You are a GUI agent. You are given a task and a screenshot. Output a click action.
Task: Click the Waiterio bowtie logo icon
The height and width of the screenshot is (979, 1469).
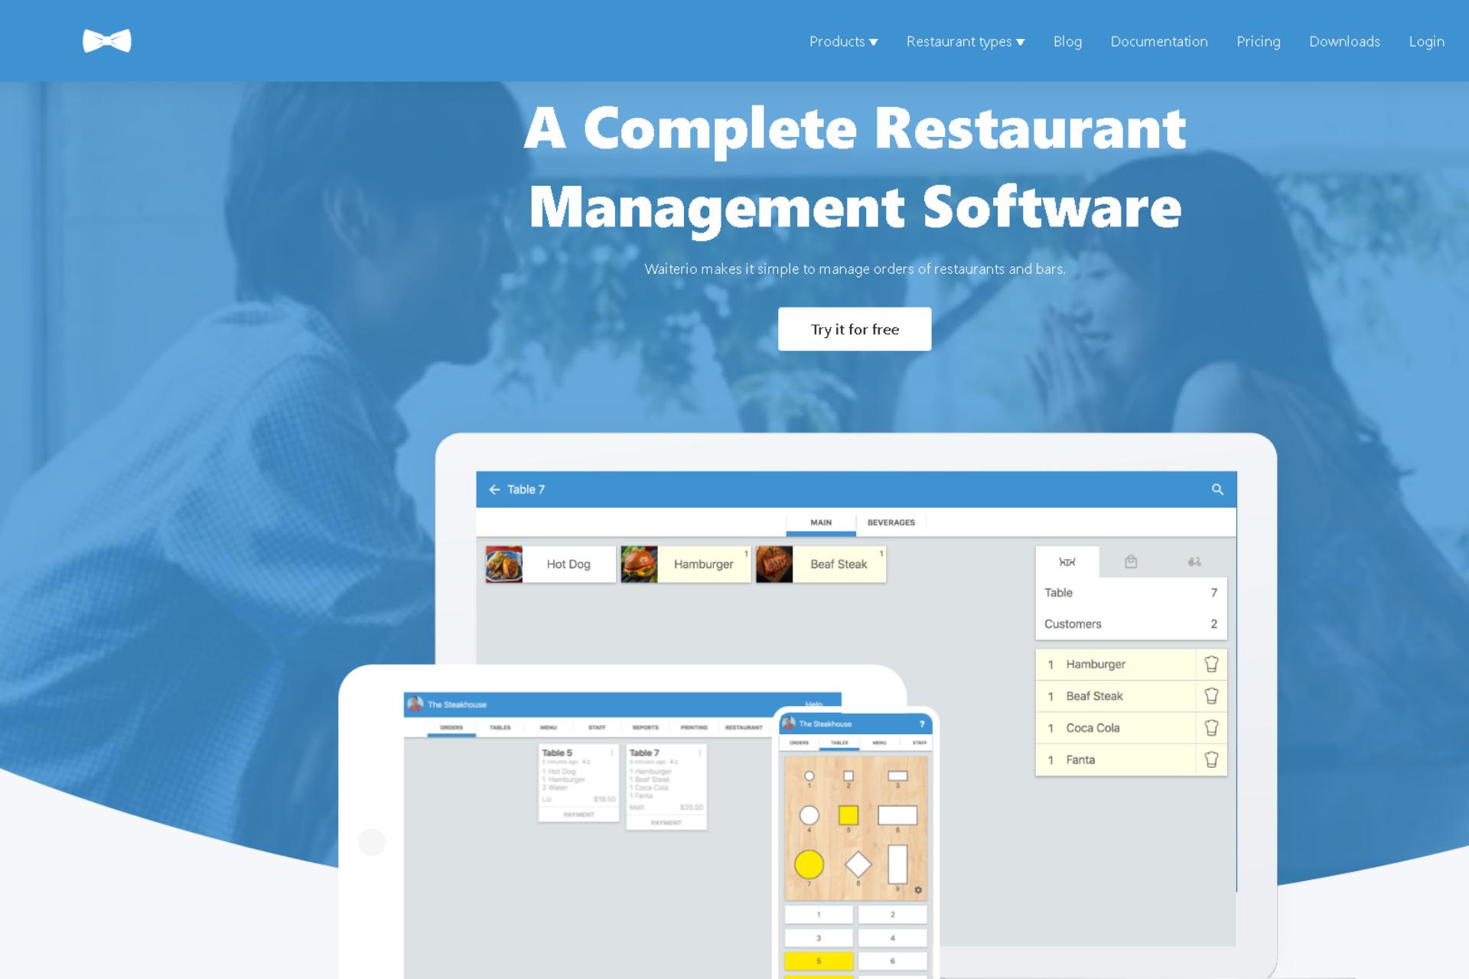click(106, 41)
